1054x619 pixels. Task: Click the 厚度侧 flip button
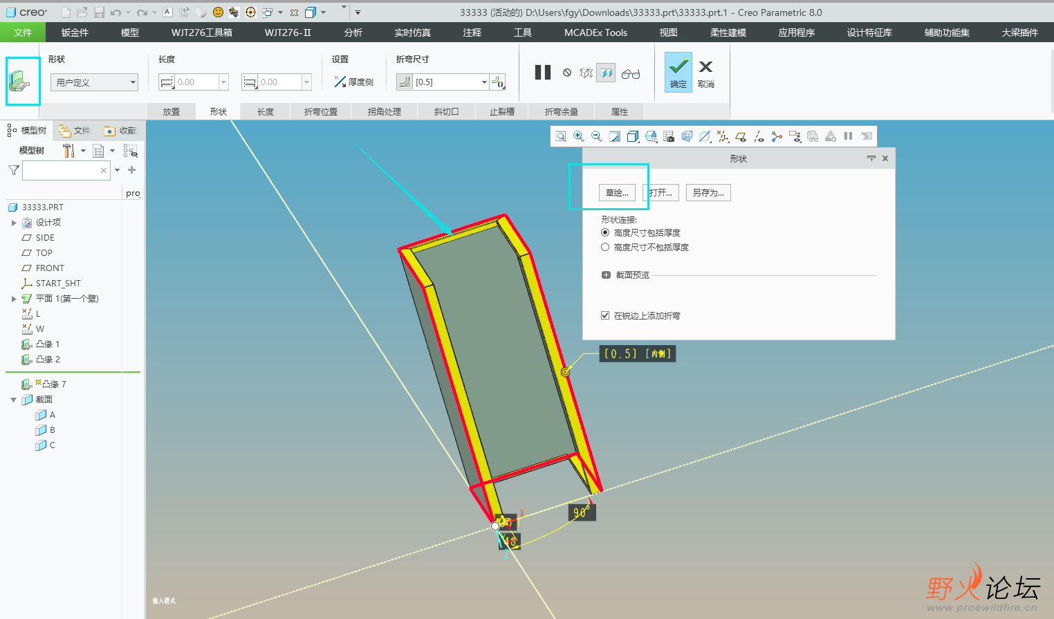pos(353,82)
